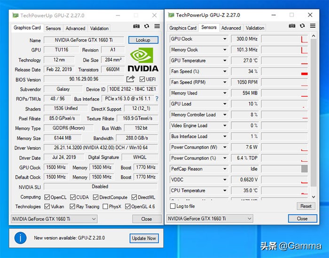Screen dimensions: 329x258
Task: Click the Reset button
Action: pyautogui.click(x=306, y=206)
